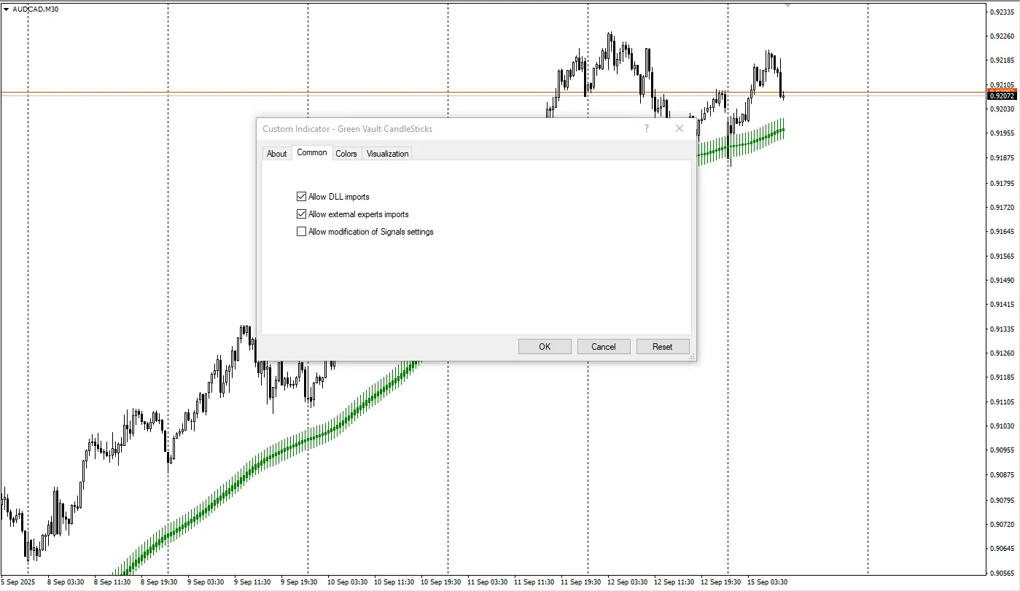Switch to the About tab
The image size is (1020, 591).
(x=276, y=154)
